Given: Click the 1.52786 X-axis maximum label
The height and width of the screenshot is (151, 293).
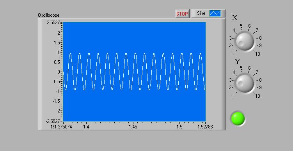Looking at the screenshot, I should pos(205,127).
